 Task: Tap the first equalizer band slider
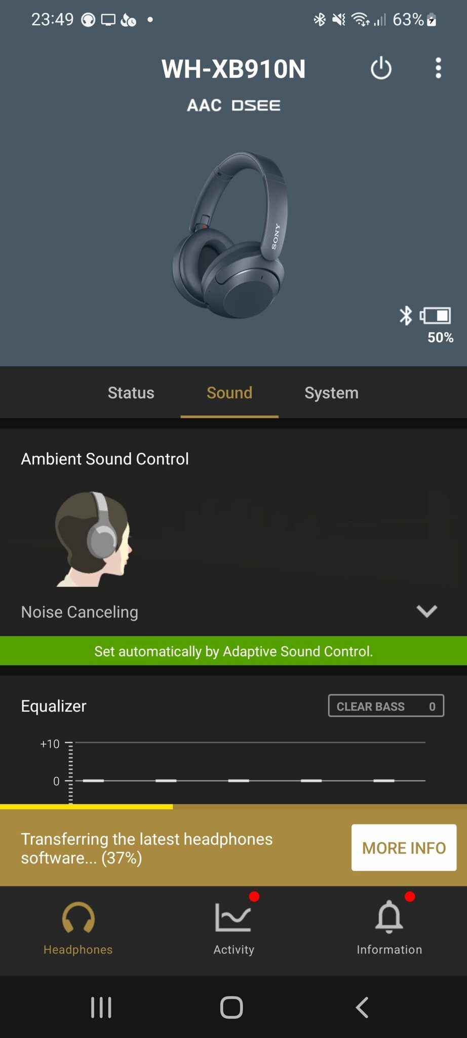(x=93, y=781)
